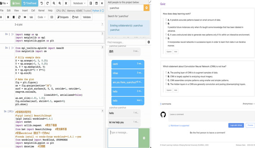Viewport: 255px width, 148px height.
Task: Open the Insert menu
Action: coord(25,10)
